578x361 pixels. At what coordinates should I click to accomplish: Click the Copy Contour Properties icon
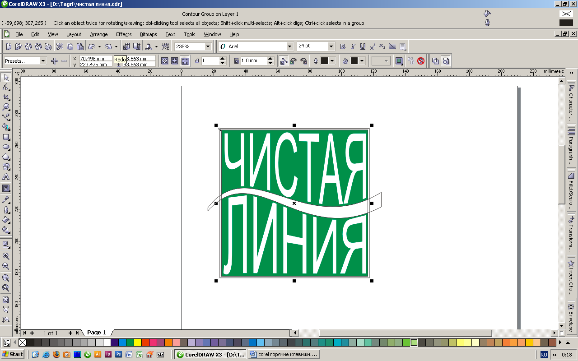[411, 60]
